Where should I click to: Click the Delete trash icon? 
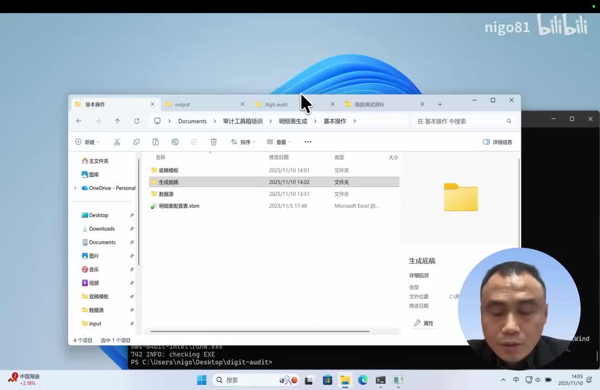pyautogui.click(x=213, y=142)
